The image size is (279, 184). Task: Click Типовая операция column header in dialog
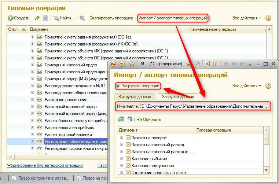pos(229,130)
